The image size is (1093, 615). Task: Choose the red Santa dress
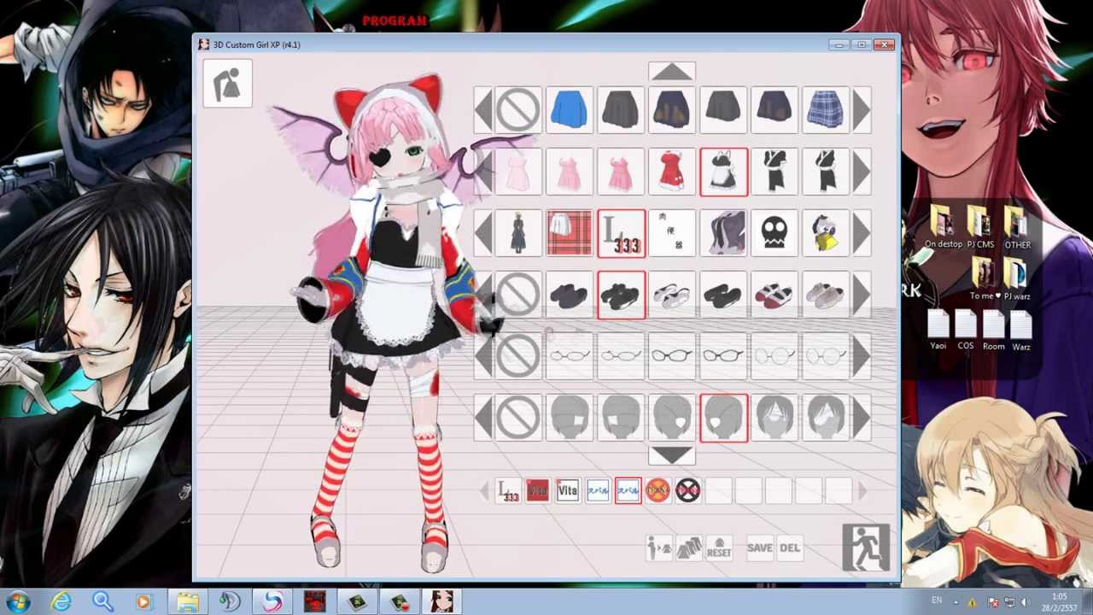point(672,172)
